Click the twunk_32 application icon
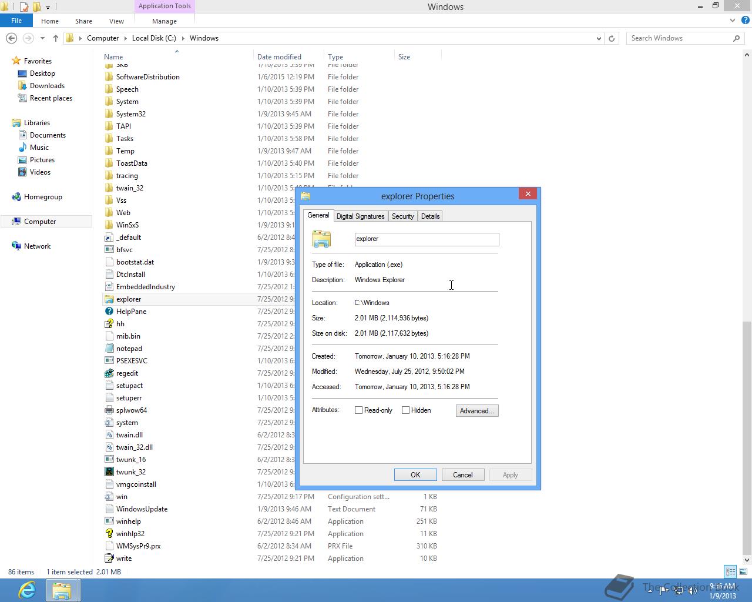Image resolution: width=752 pixels, height=602 pixels. (109, 472)
